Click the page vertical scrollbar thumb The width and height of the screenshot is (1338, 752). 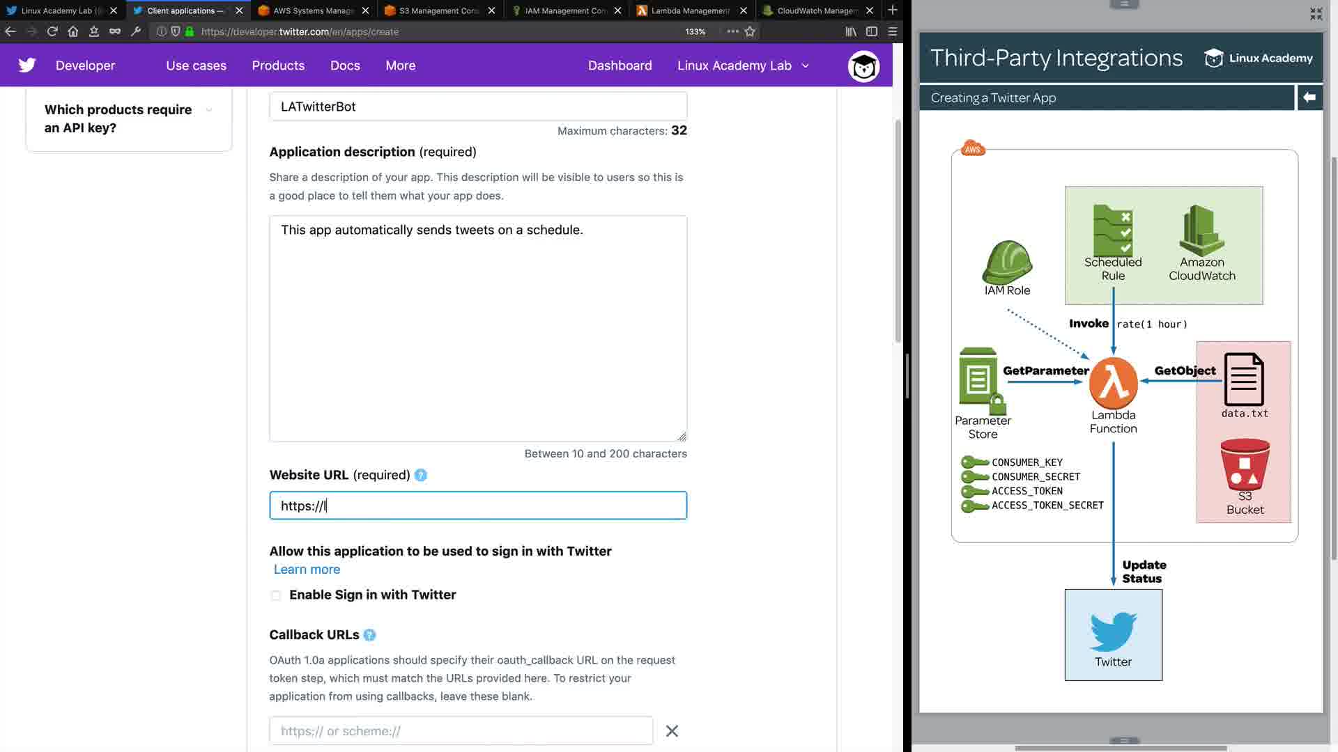pyautogui.click(x=898, y=231)
